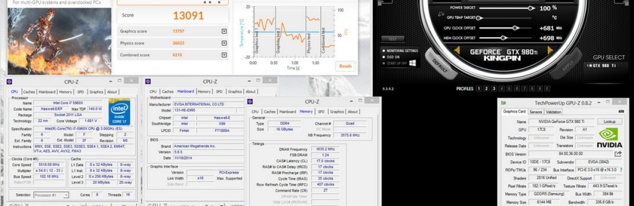
Task: Click the BIOS Version field 84.00.36.00.00
Action: [570, 153]
